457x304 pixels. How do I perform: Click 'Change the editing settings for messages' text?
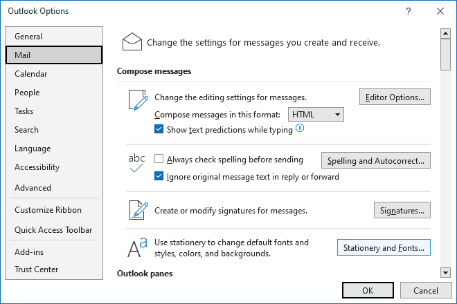(231, 97)
